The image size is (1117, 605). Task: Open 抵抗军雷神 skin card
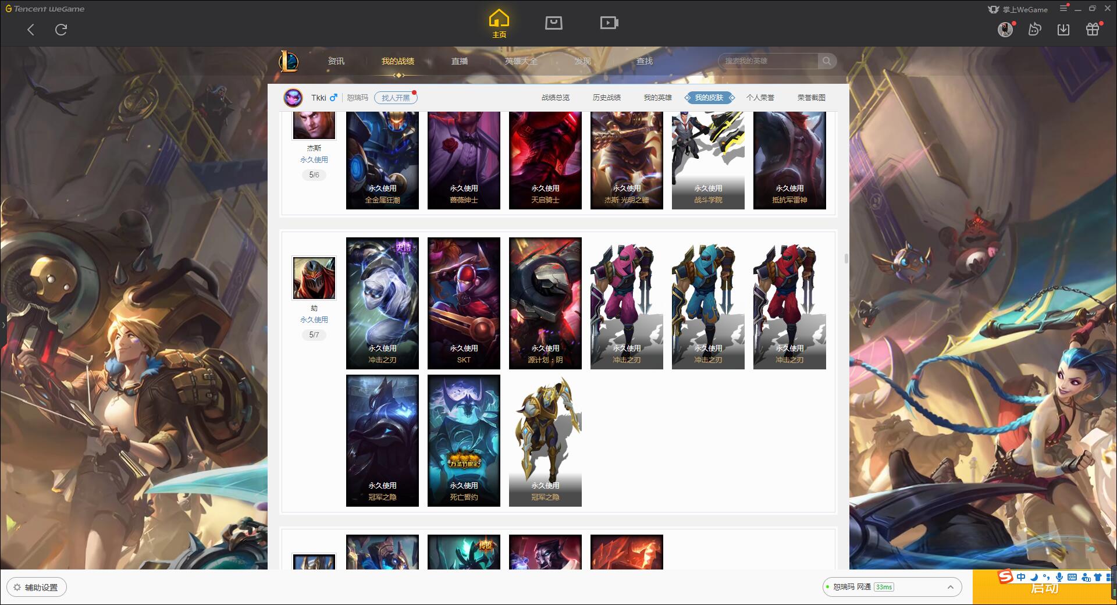789,161
